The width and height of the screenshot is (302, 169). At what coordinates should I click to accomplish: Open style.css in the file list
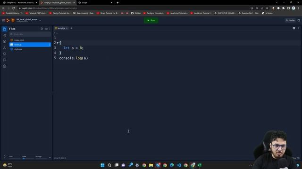pos(30,49)
